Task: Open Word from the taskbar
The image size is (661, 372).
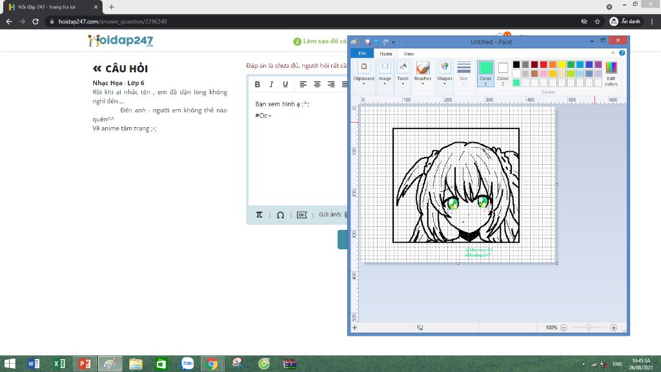Action: (x=34, y=364)
